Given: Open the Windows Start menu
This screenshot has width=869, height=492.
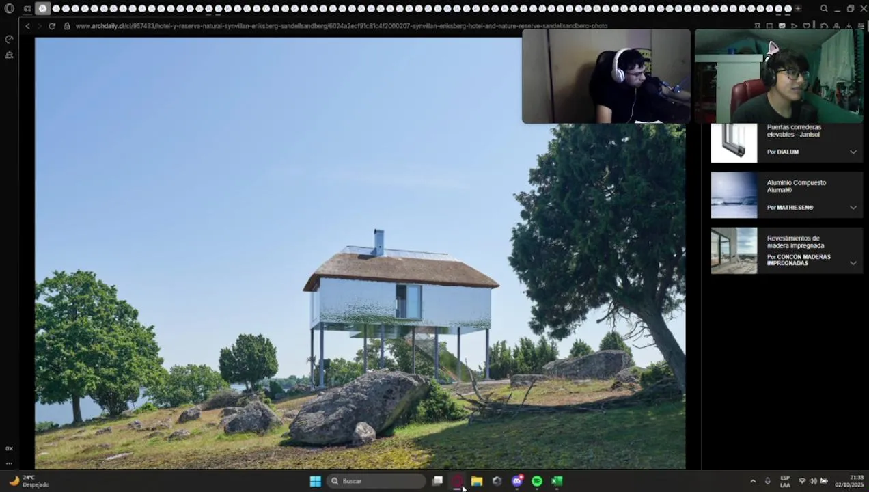Looking at the screenshot, I should tap(316, 481).
